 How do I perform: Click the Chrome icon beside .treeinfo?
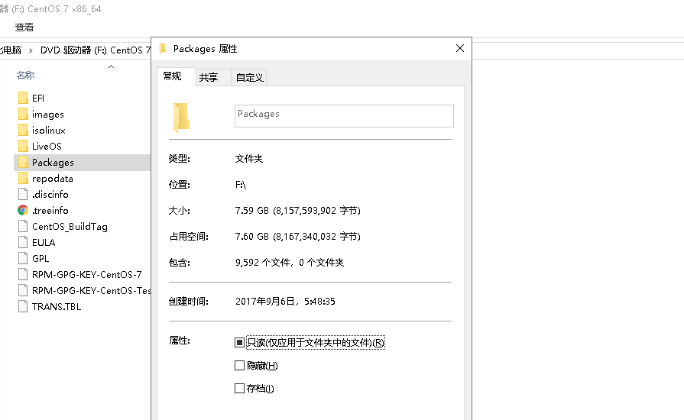point(23,211)
